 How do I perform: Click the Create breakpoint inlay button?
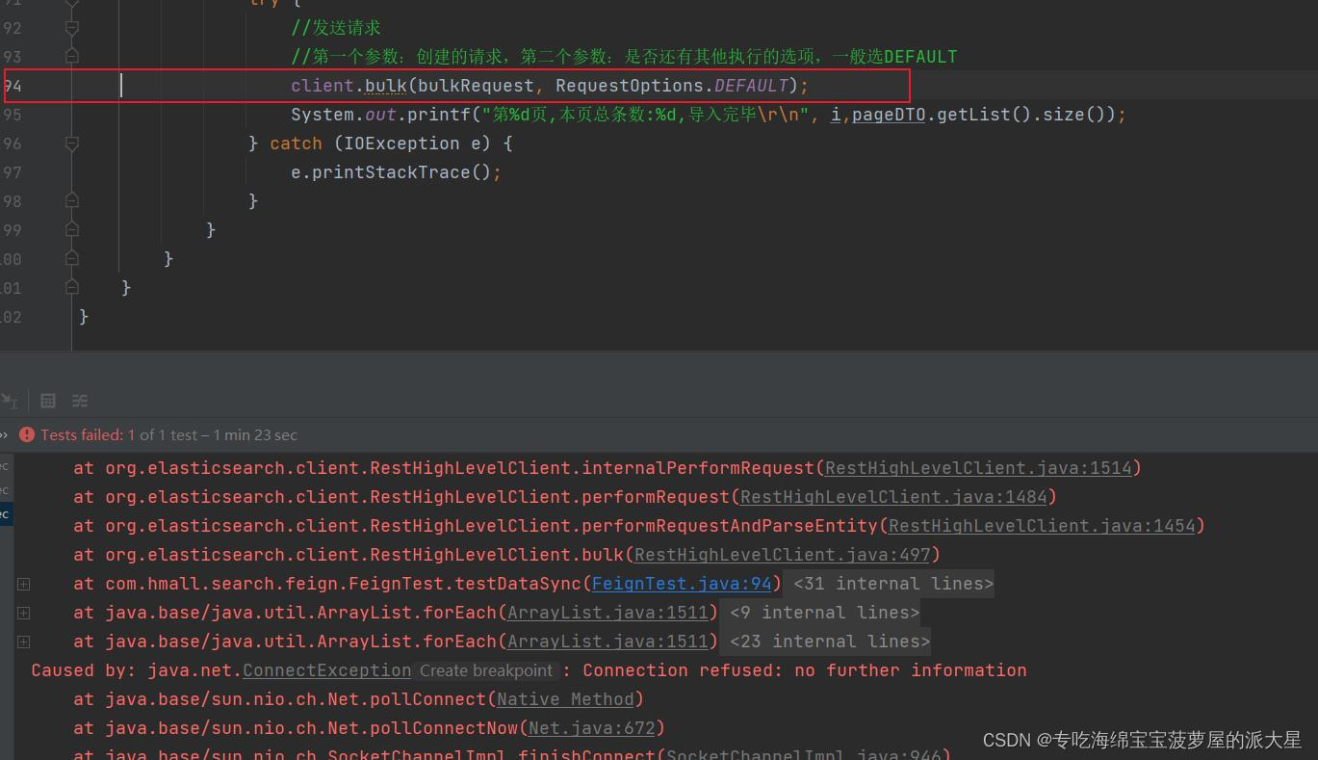(486, 670)
